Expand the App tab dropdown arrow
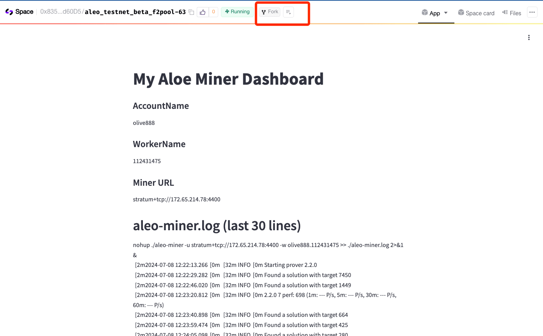This screenshot has width=543, height=336. (446, 13)
